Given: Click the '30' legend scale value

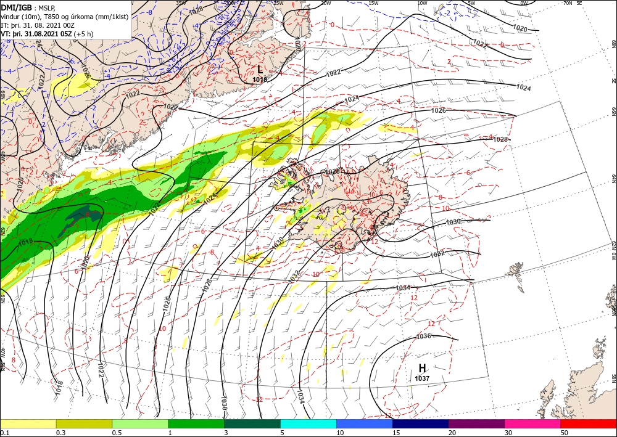Looking at the screenshot, I should click(508, 433).
